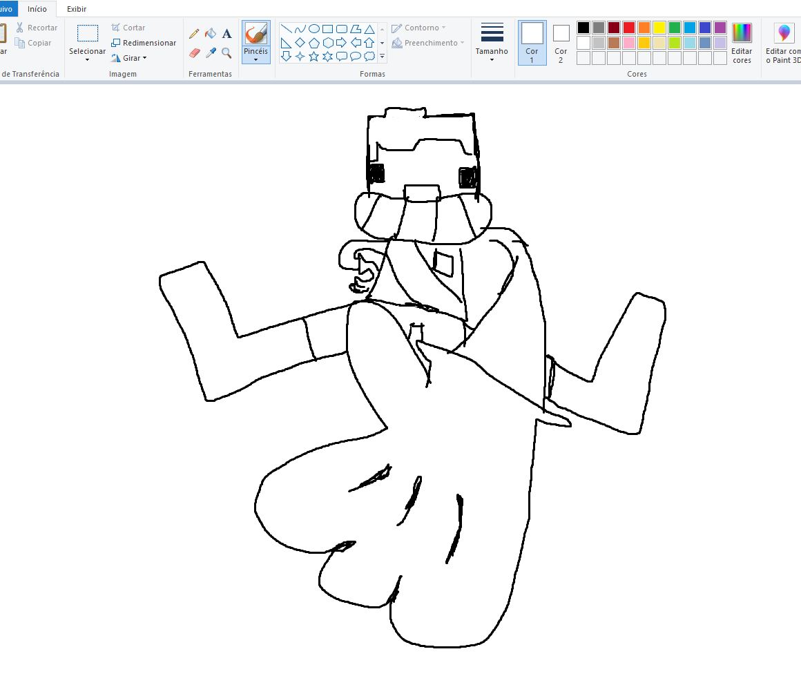This screenshot has width=801, height=676.
Task: Activate the Cor 2 background color box
Action: pyautogui.click(x=561, y=43)
